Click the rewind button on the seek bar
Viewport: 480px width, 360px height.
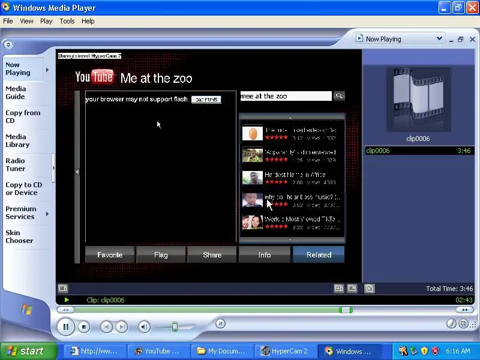[66, 310]
